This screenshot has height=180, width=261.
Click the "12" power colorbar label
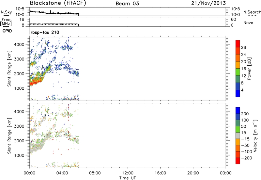[x=243, y=76]
